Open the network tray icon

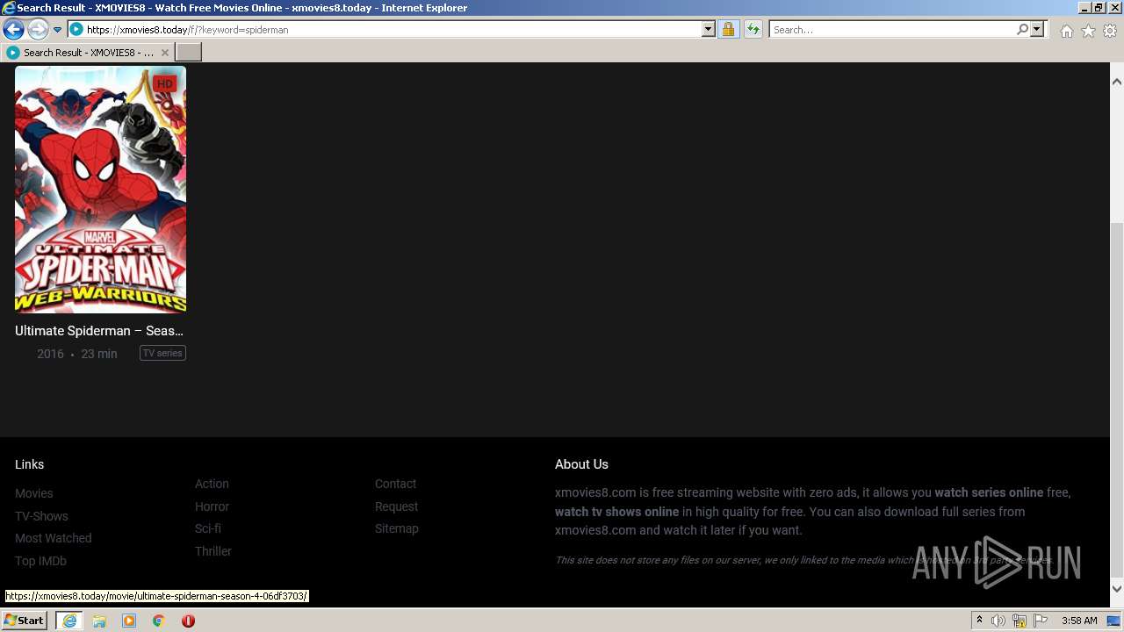1020,621
